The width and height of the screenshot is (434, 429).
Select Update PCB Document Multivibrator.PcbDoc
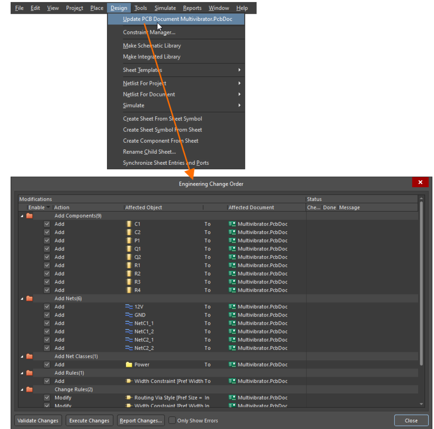click(x=177, y=19)
